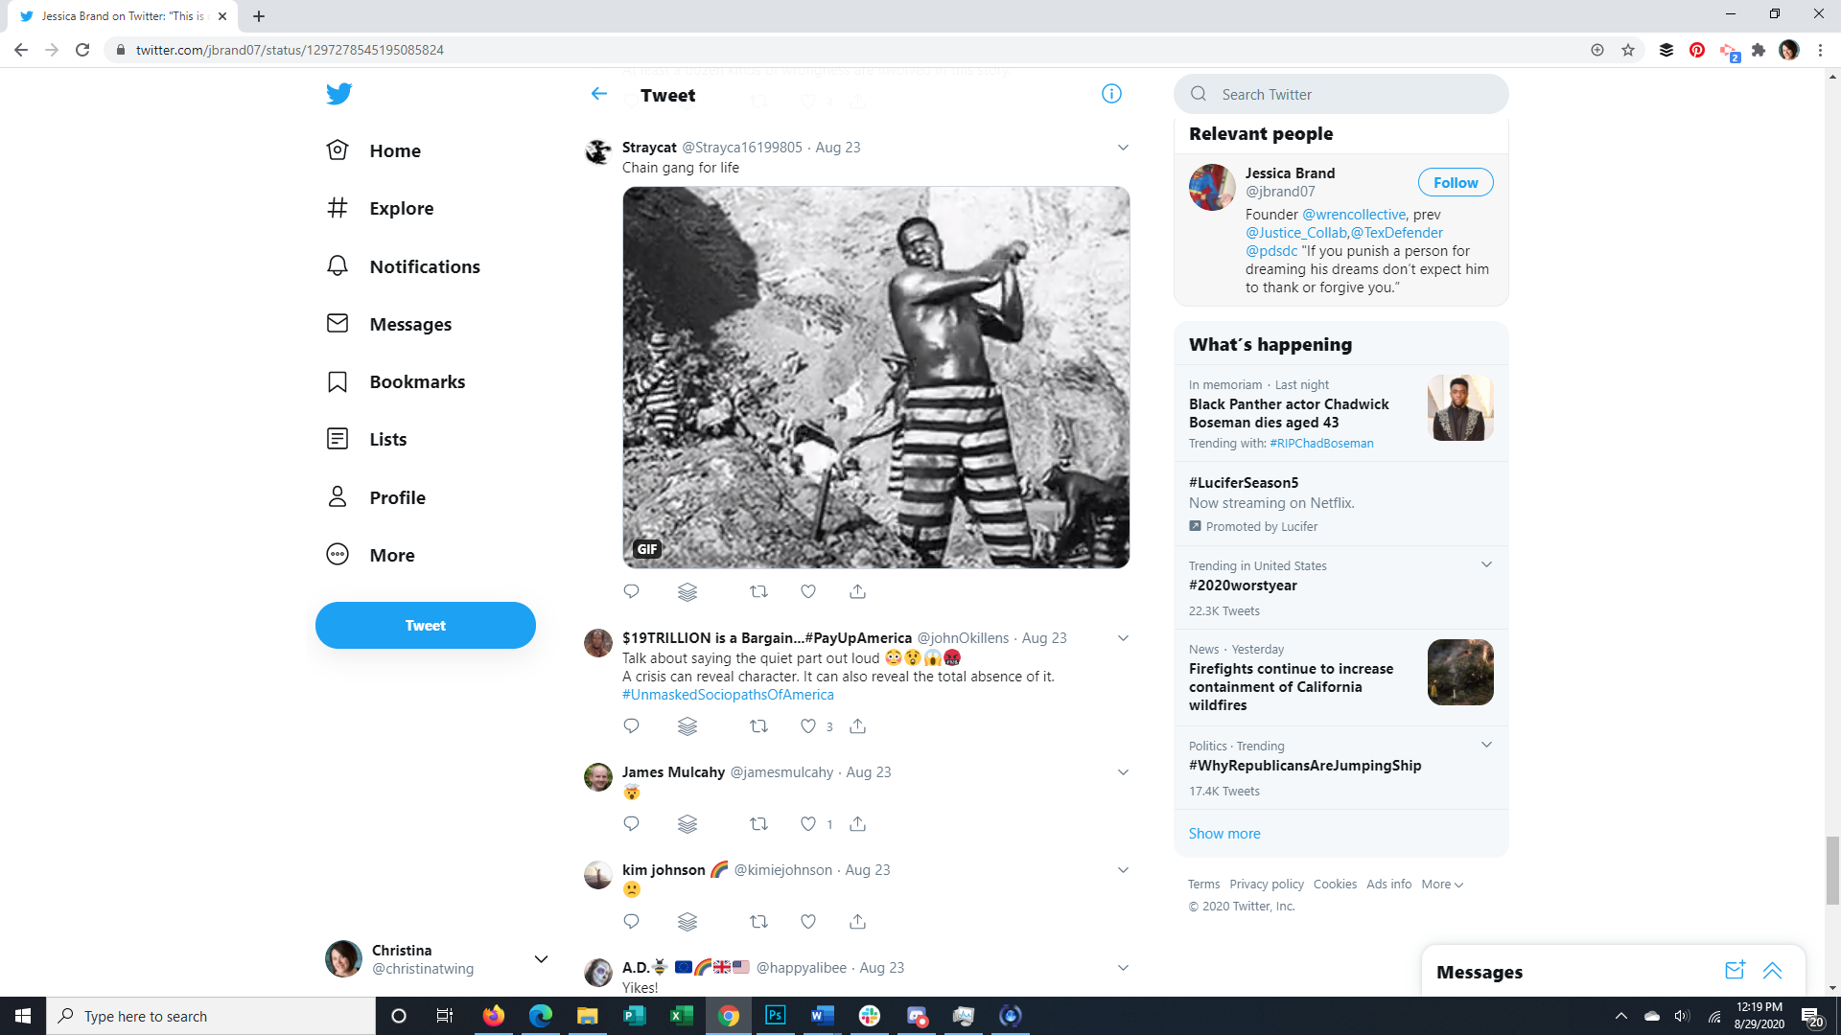Bookmark this page with star icon
The width and height of the screenshot is (1841, 1035).
click(1628, 50)
